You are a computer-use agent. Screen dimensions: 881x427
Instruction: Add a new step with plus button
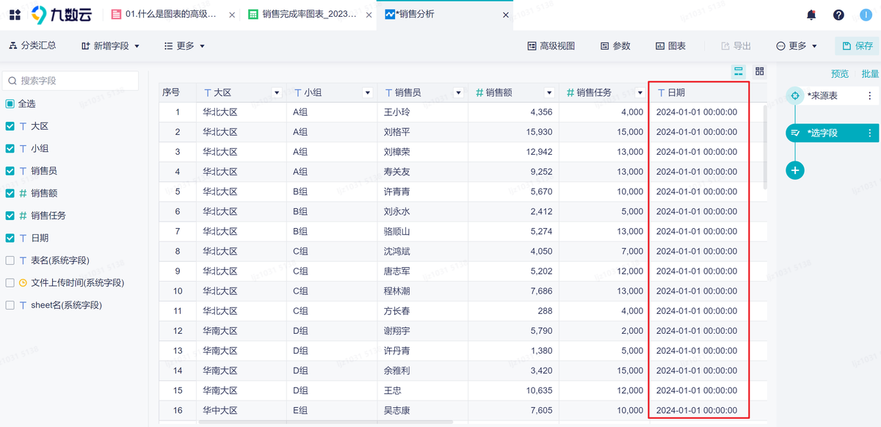coord(795,170)
